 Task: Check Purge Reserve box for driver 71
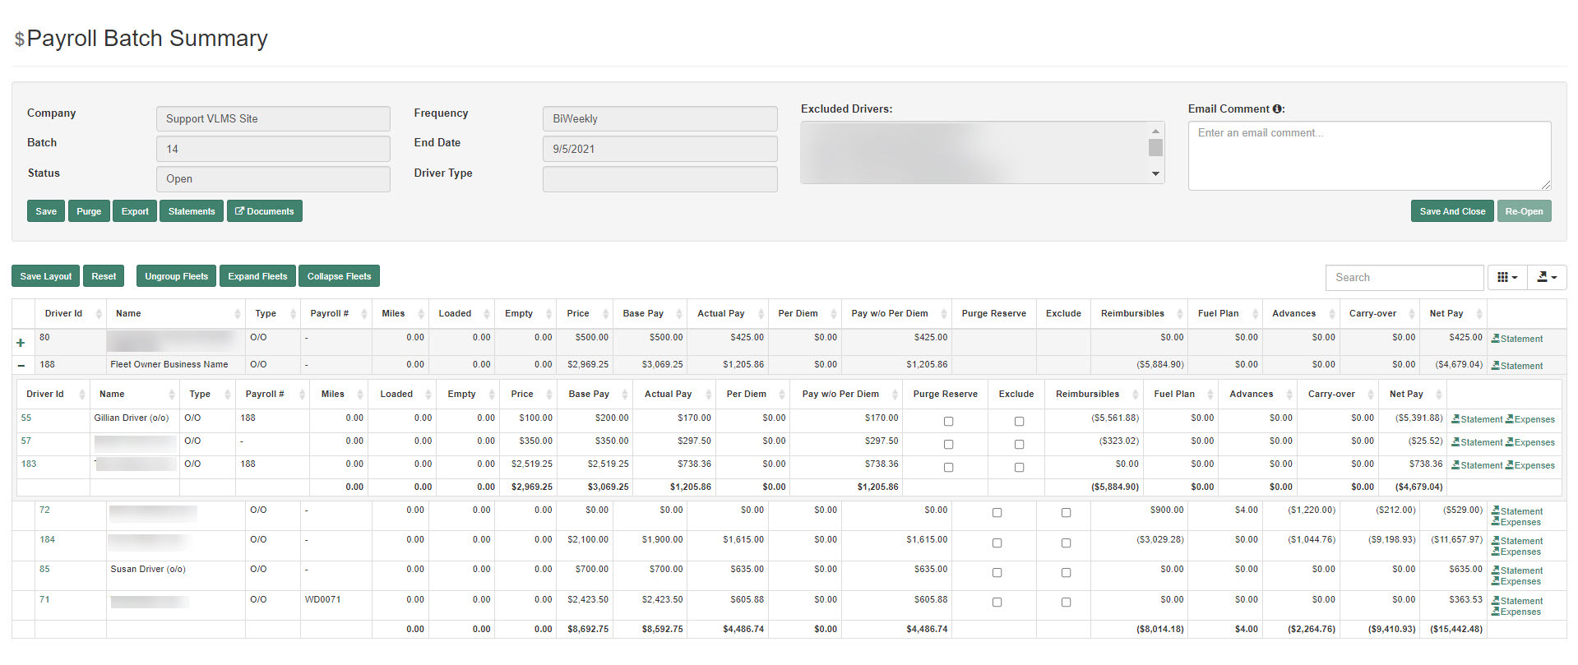point(997,603)
